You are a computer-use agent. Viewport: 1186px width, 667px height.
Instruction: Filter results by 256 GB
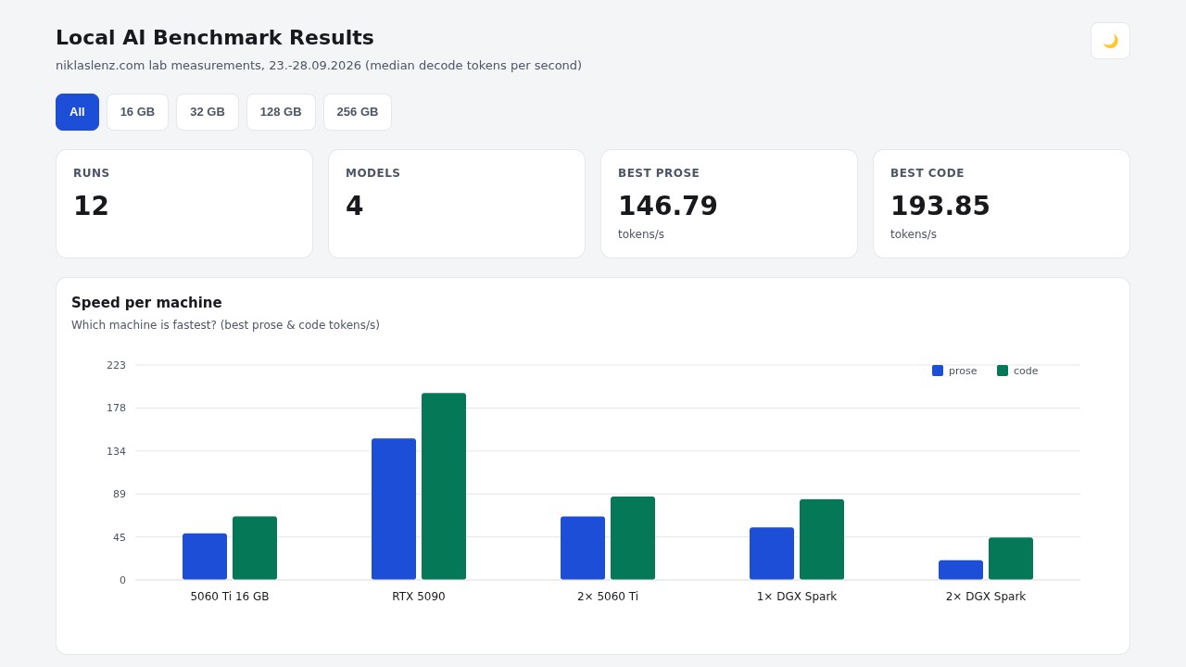click(x=358, y=112)
